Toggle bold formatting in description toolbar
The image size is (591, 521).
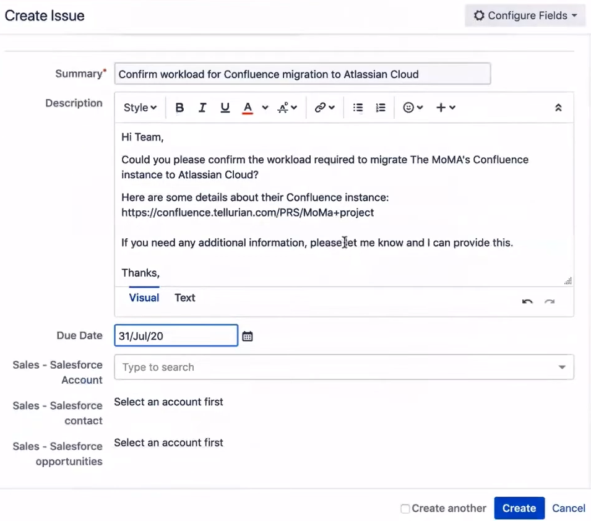[x=180, y=108]
